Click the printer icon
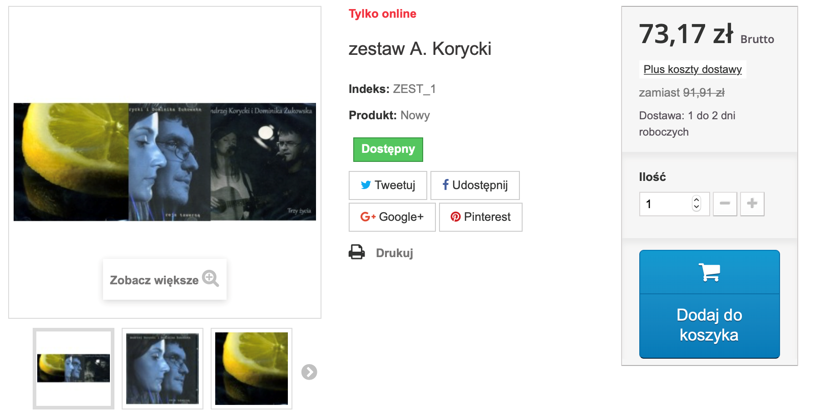The height and width of the screenshot is (414, 815). click(x=356, y=252)
